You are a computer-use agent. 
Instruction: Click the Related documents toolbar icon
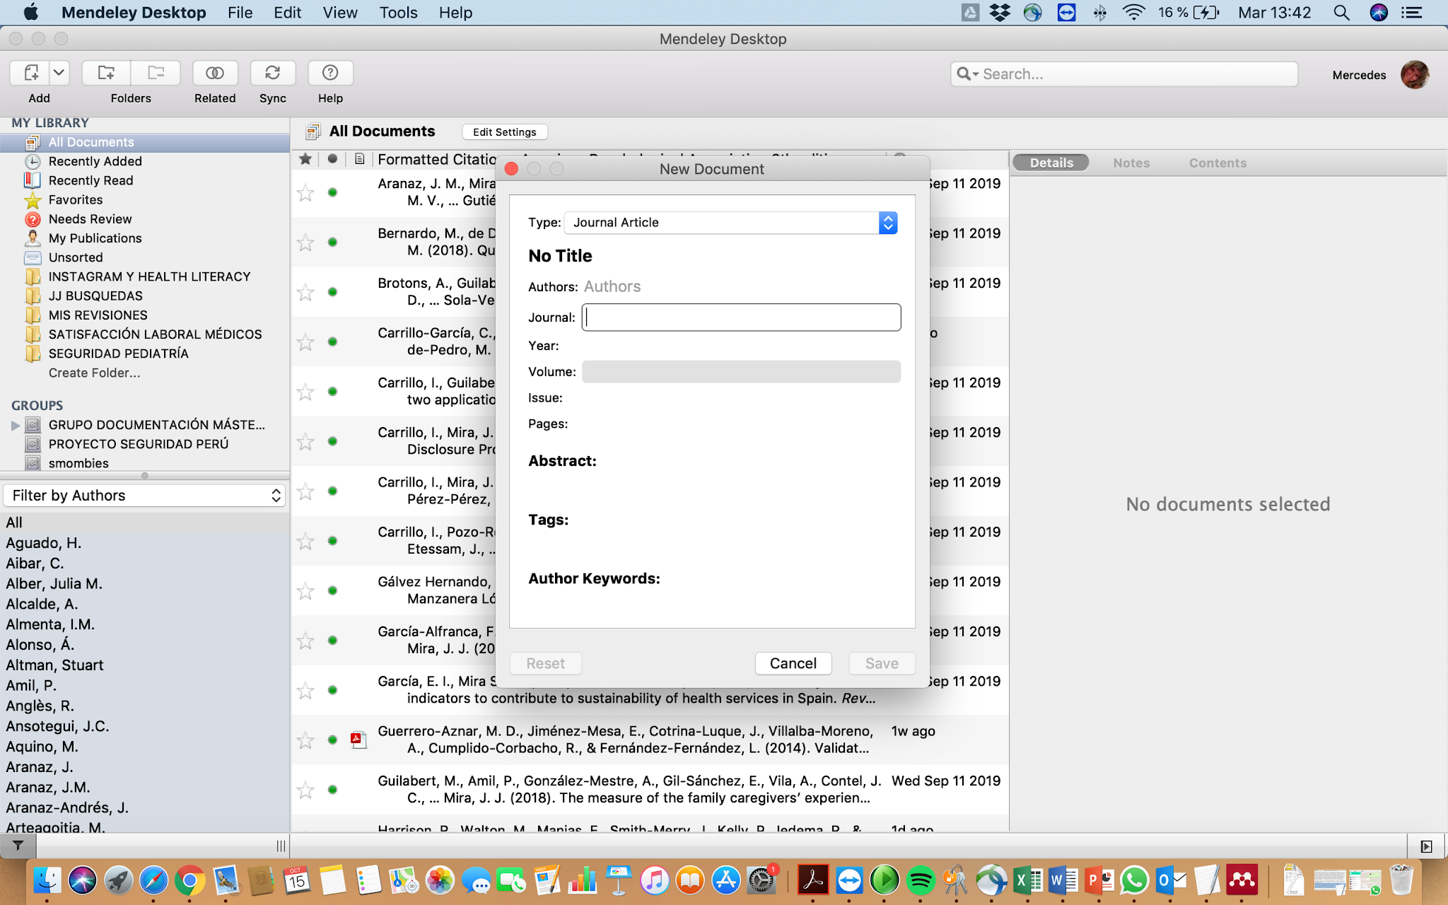(x=215, y=73)
